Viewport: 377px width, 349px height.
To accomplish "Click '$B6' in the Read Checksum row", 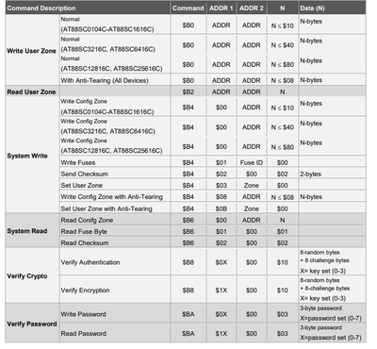I will (x=188, y=243).
